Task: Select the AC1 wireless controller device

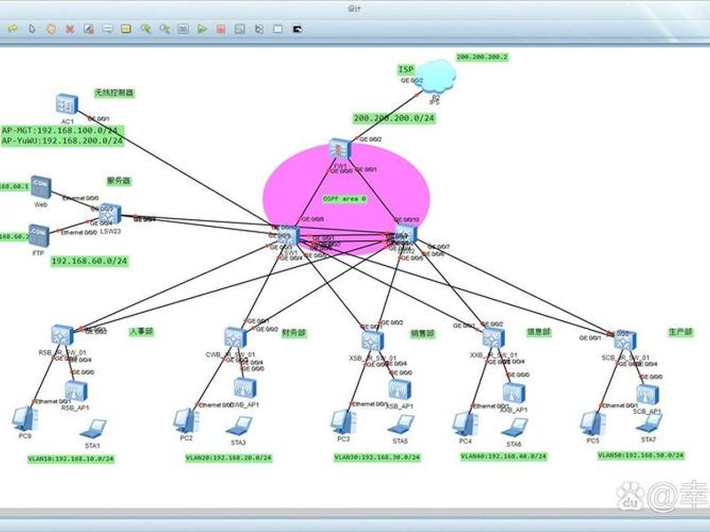Action: (67, 105)
